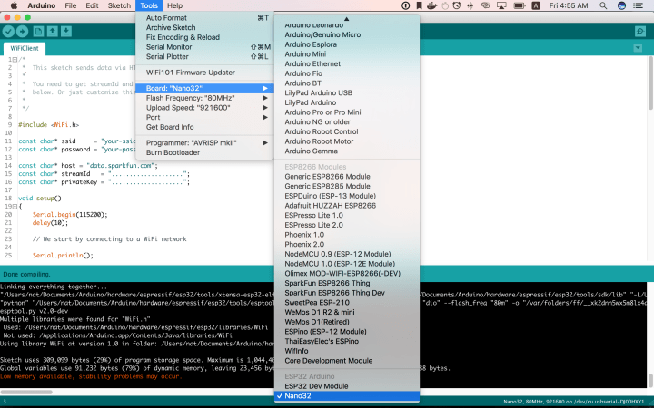Open the File menu
Screen dimensions: 654x408
pyautogui.click(x=71, y=5)
